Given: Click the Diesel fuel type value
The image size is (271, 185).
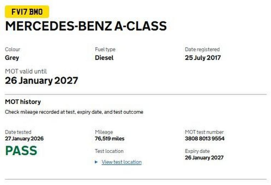Looking at the screenshot, I should 104,57.
